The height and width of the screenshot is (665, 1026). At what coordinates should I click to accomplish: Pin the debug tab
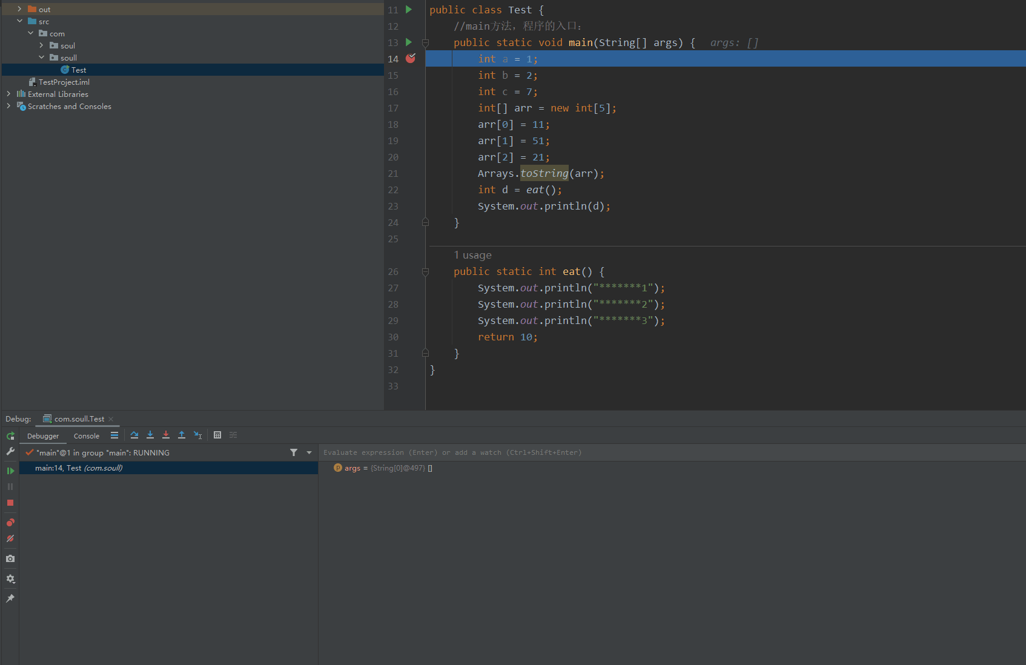[10, 598]
